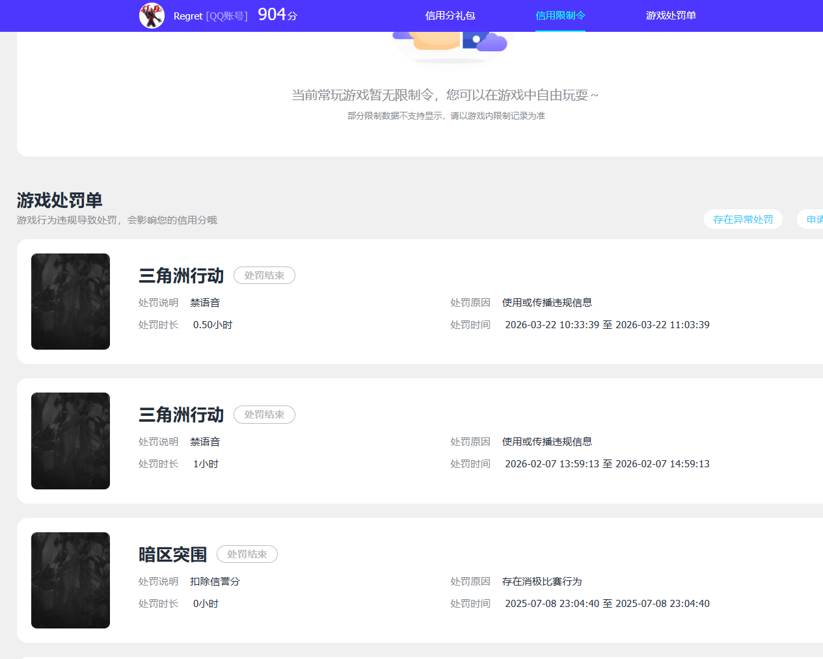
Task: Open thumbnail of the 0.50小时 三角洲行动 penalty
Action: coord(70,302)
